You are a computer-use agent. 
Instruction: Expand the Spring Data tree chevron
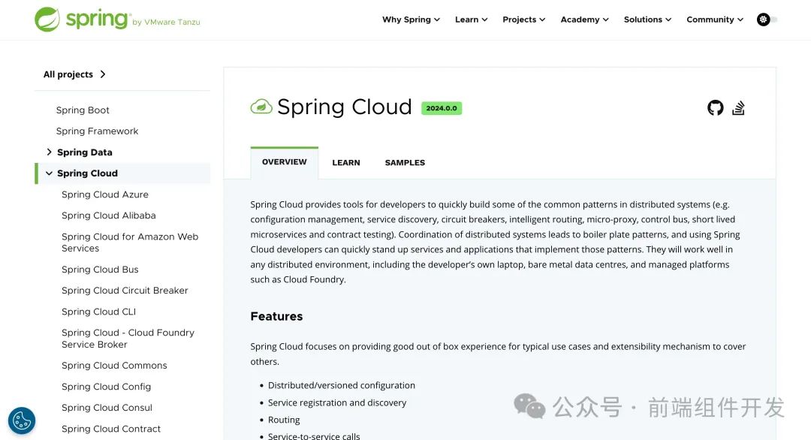click(x=49, y=152)
